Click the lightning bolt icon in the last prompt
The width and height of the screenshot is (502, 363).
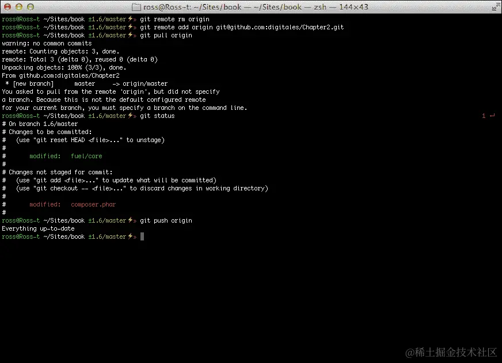click(130, 236)
